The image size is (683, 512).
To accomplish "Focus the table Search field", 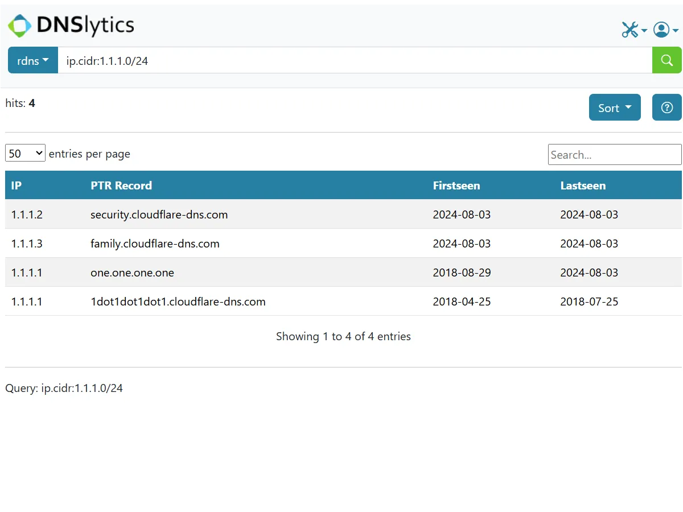I will coord(615,155).
